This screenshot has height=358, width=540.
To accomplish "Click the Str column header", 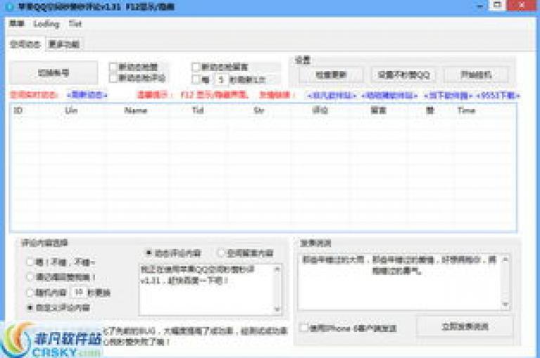I will point(259,110).
